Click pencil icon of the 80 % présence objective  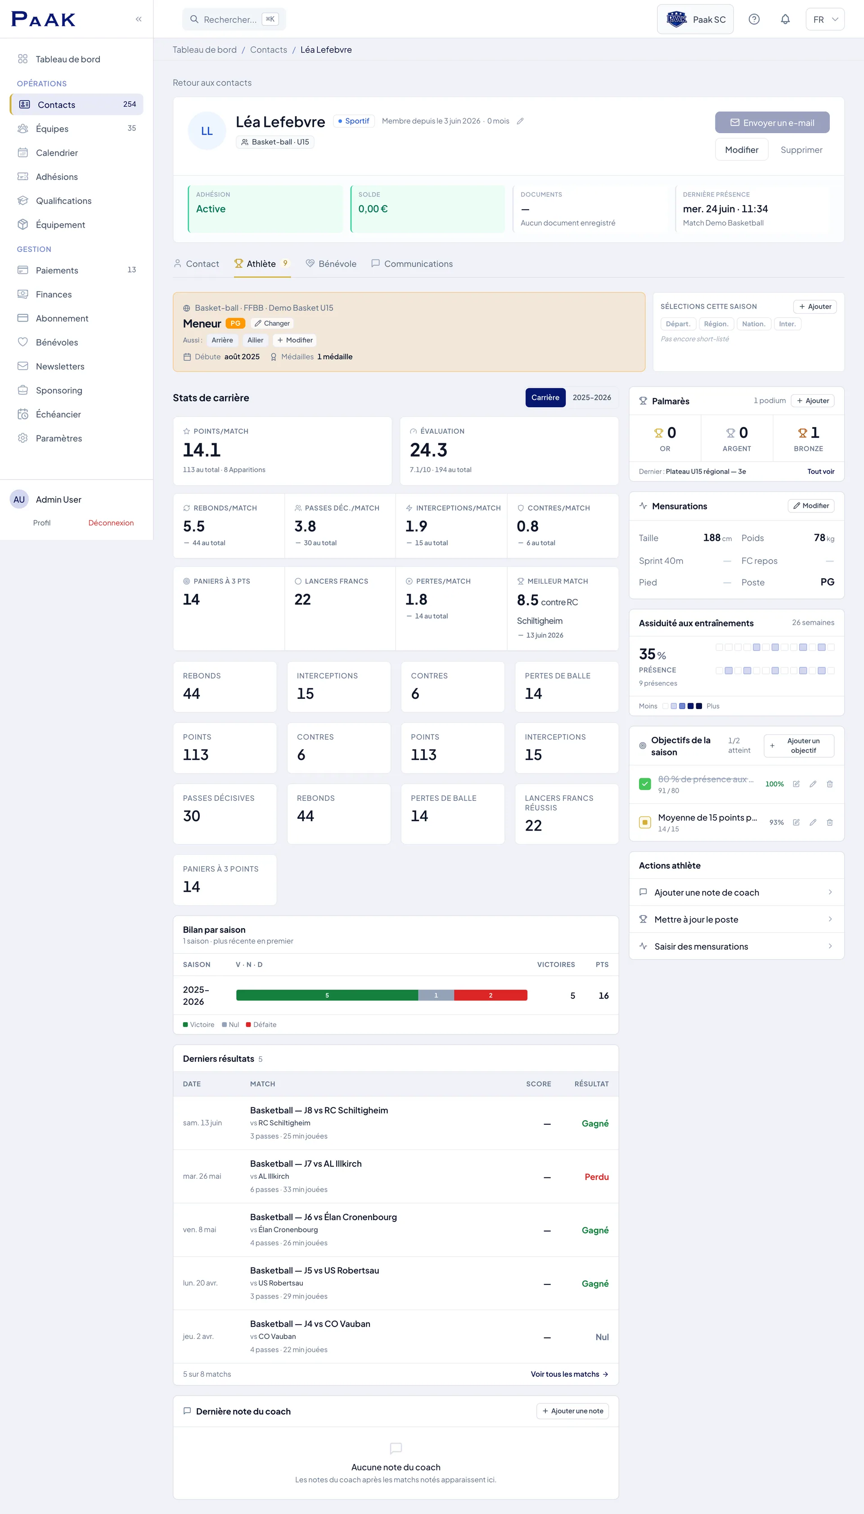(813, 784)
